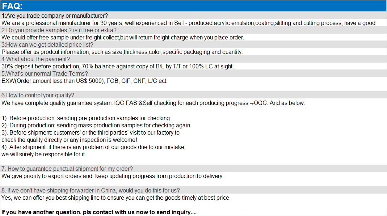
Task: Click the blue FAQ header bar
Action: 193,6
